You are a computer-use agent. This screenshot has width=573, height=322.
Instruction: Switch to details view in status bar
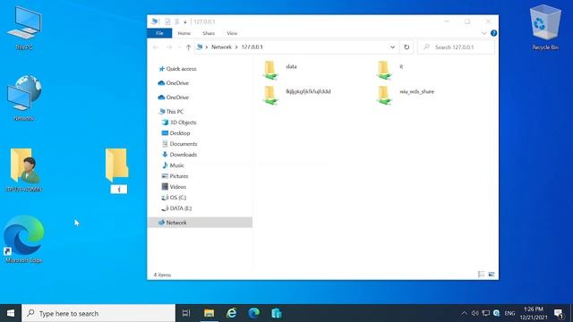481,275
